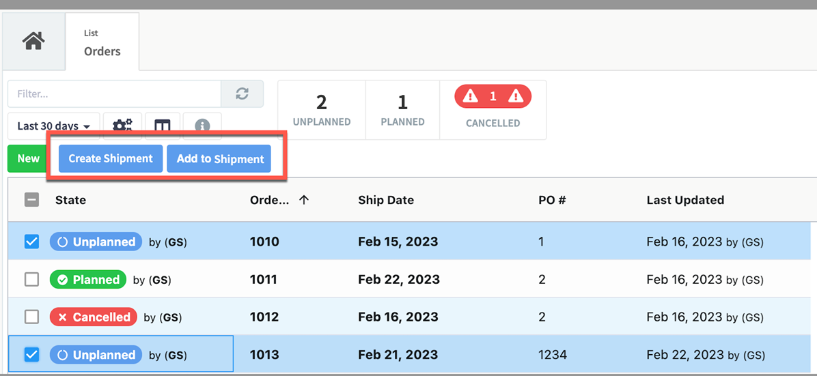Uncheck the checkbox for order 1010
Screen dimensions: 817x376
tap(31, 242)
